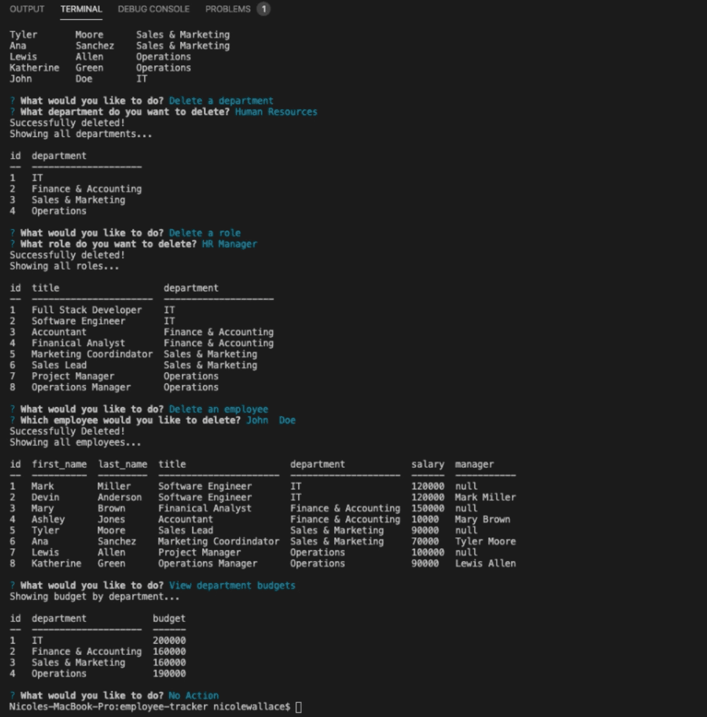Click budget value 200000 for IT
The image size is (707, 717).
coord(169,641)
